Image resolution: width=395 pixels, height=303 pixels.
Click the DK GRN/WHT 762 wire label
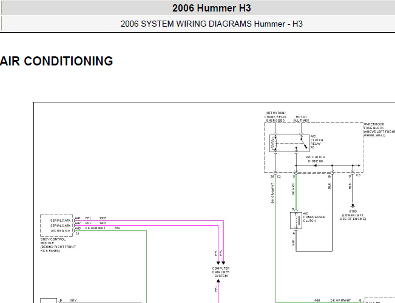pyautogui.click(x=103, y=228)
